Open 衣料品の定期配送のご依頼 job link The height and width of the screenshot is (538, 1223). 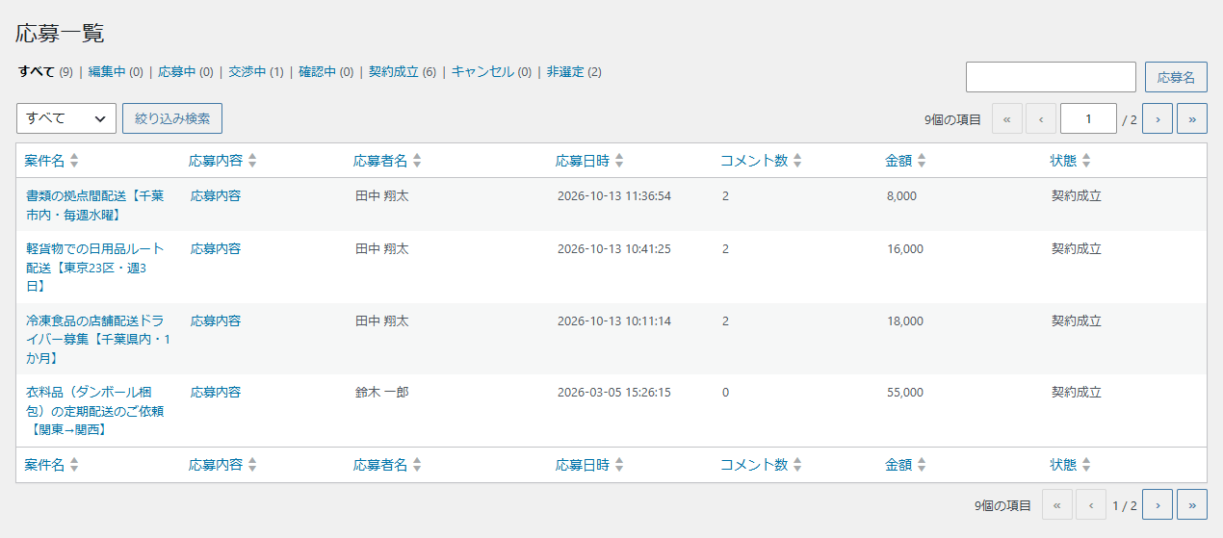(94, 411)
